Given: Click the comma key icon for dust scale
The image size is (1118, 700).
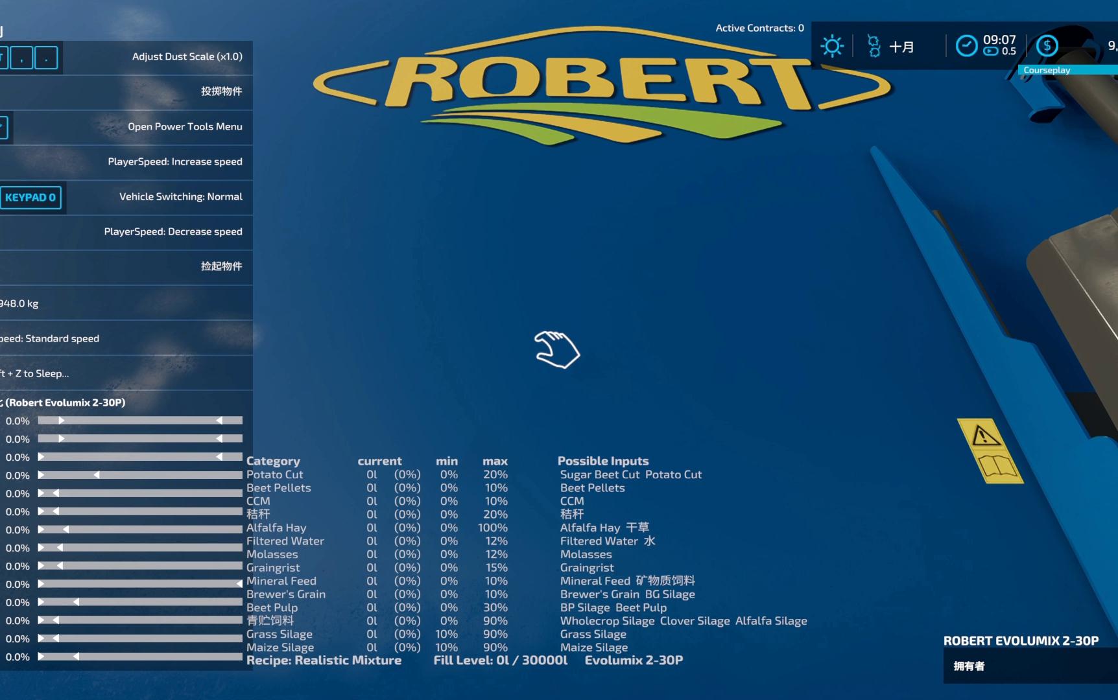Looking at the screenshot, I should click(21, 58).
